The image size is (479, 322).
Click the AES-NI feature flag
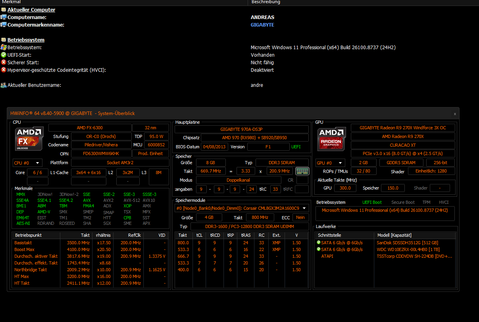coord(23,223)
